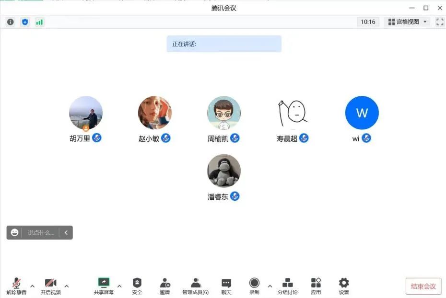Open the 应用 apps panel
This screenshot has width=446, height=298.
pos(316,286)
